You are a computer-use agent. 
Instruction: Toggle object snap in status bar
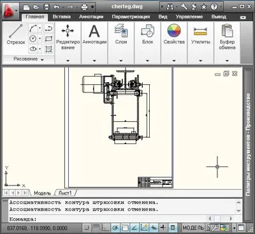[x=125, y=228]
